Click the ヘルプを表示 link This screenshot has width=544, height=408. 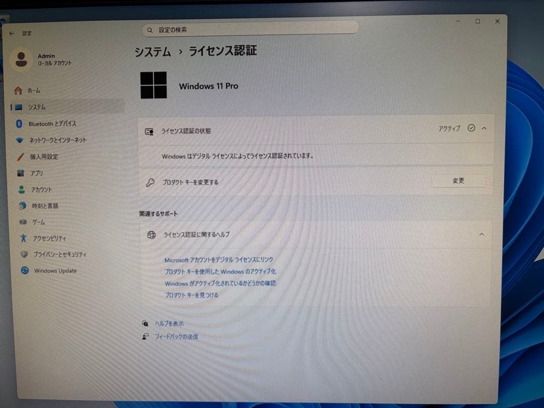coord(169,323)
